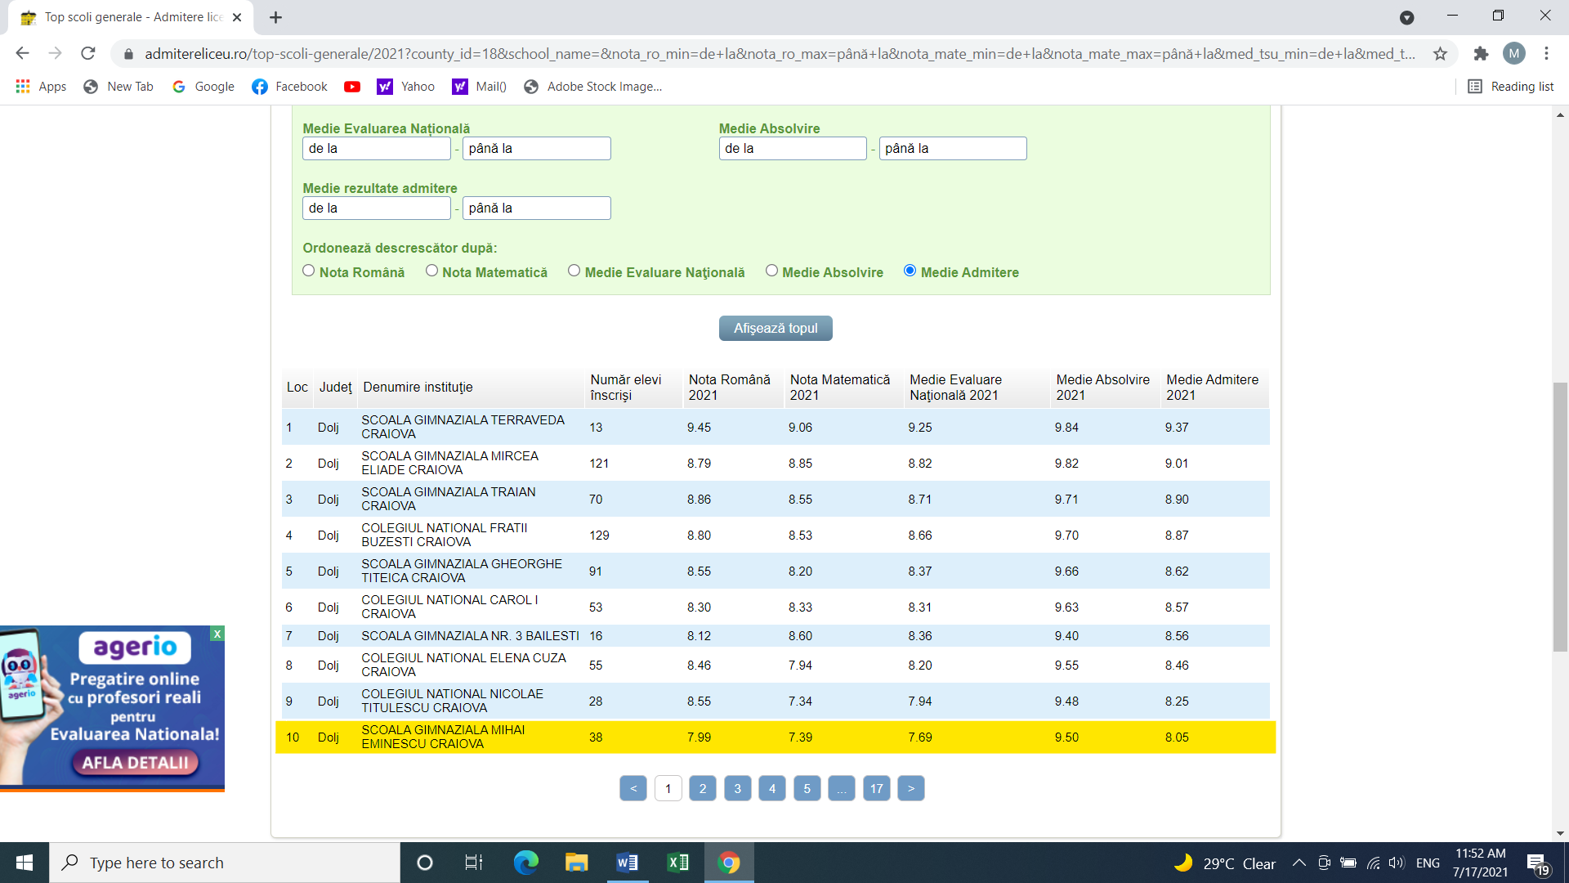Go to results page 17
This screenshot has height=883, width=1569.
click(x=876, y=788)
